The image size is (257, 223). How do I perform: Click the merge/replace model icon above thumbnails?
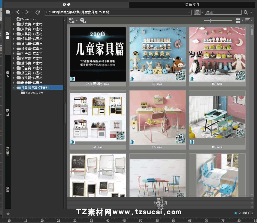[x=72, y=20]
